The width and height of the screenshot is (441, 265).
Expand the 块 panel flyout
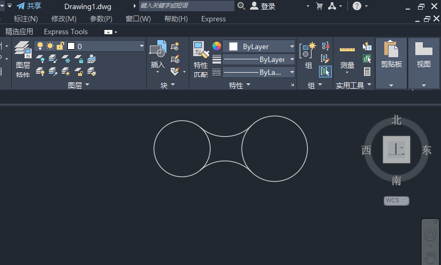coord(168,85)
